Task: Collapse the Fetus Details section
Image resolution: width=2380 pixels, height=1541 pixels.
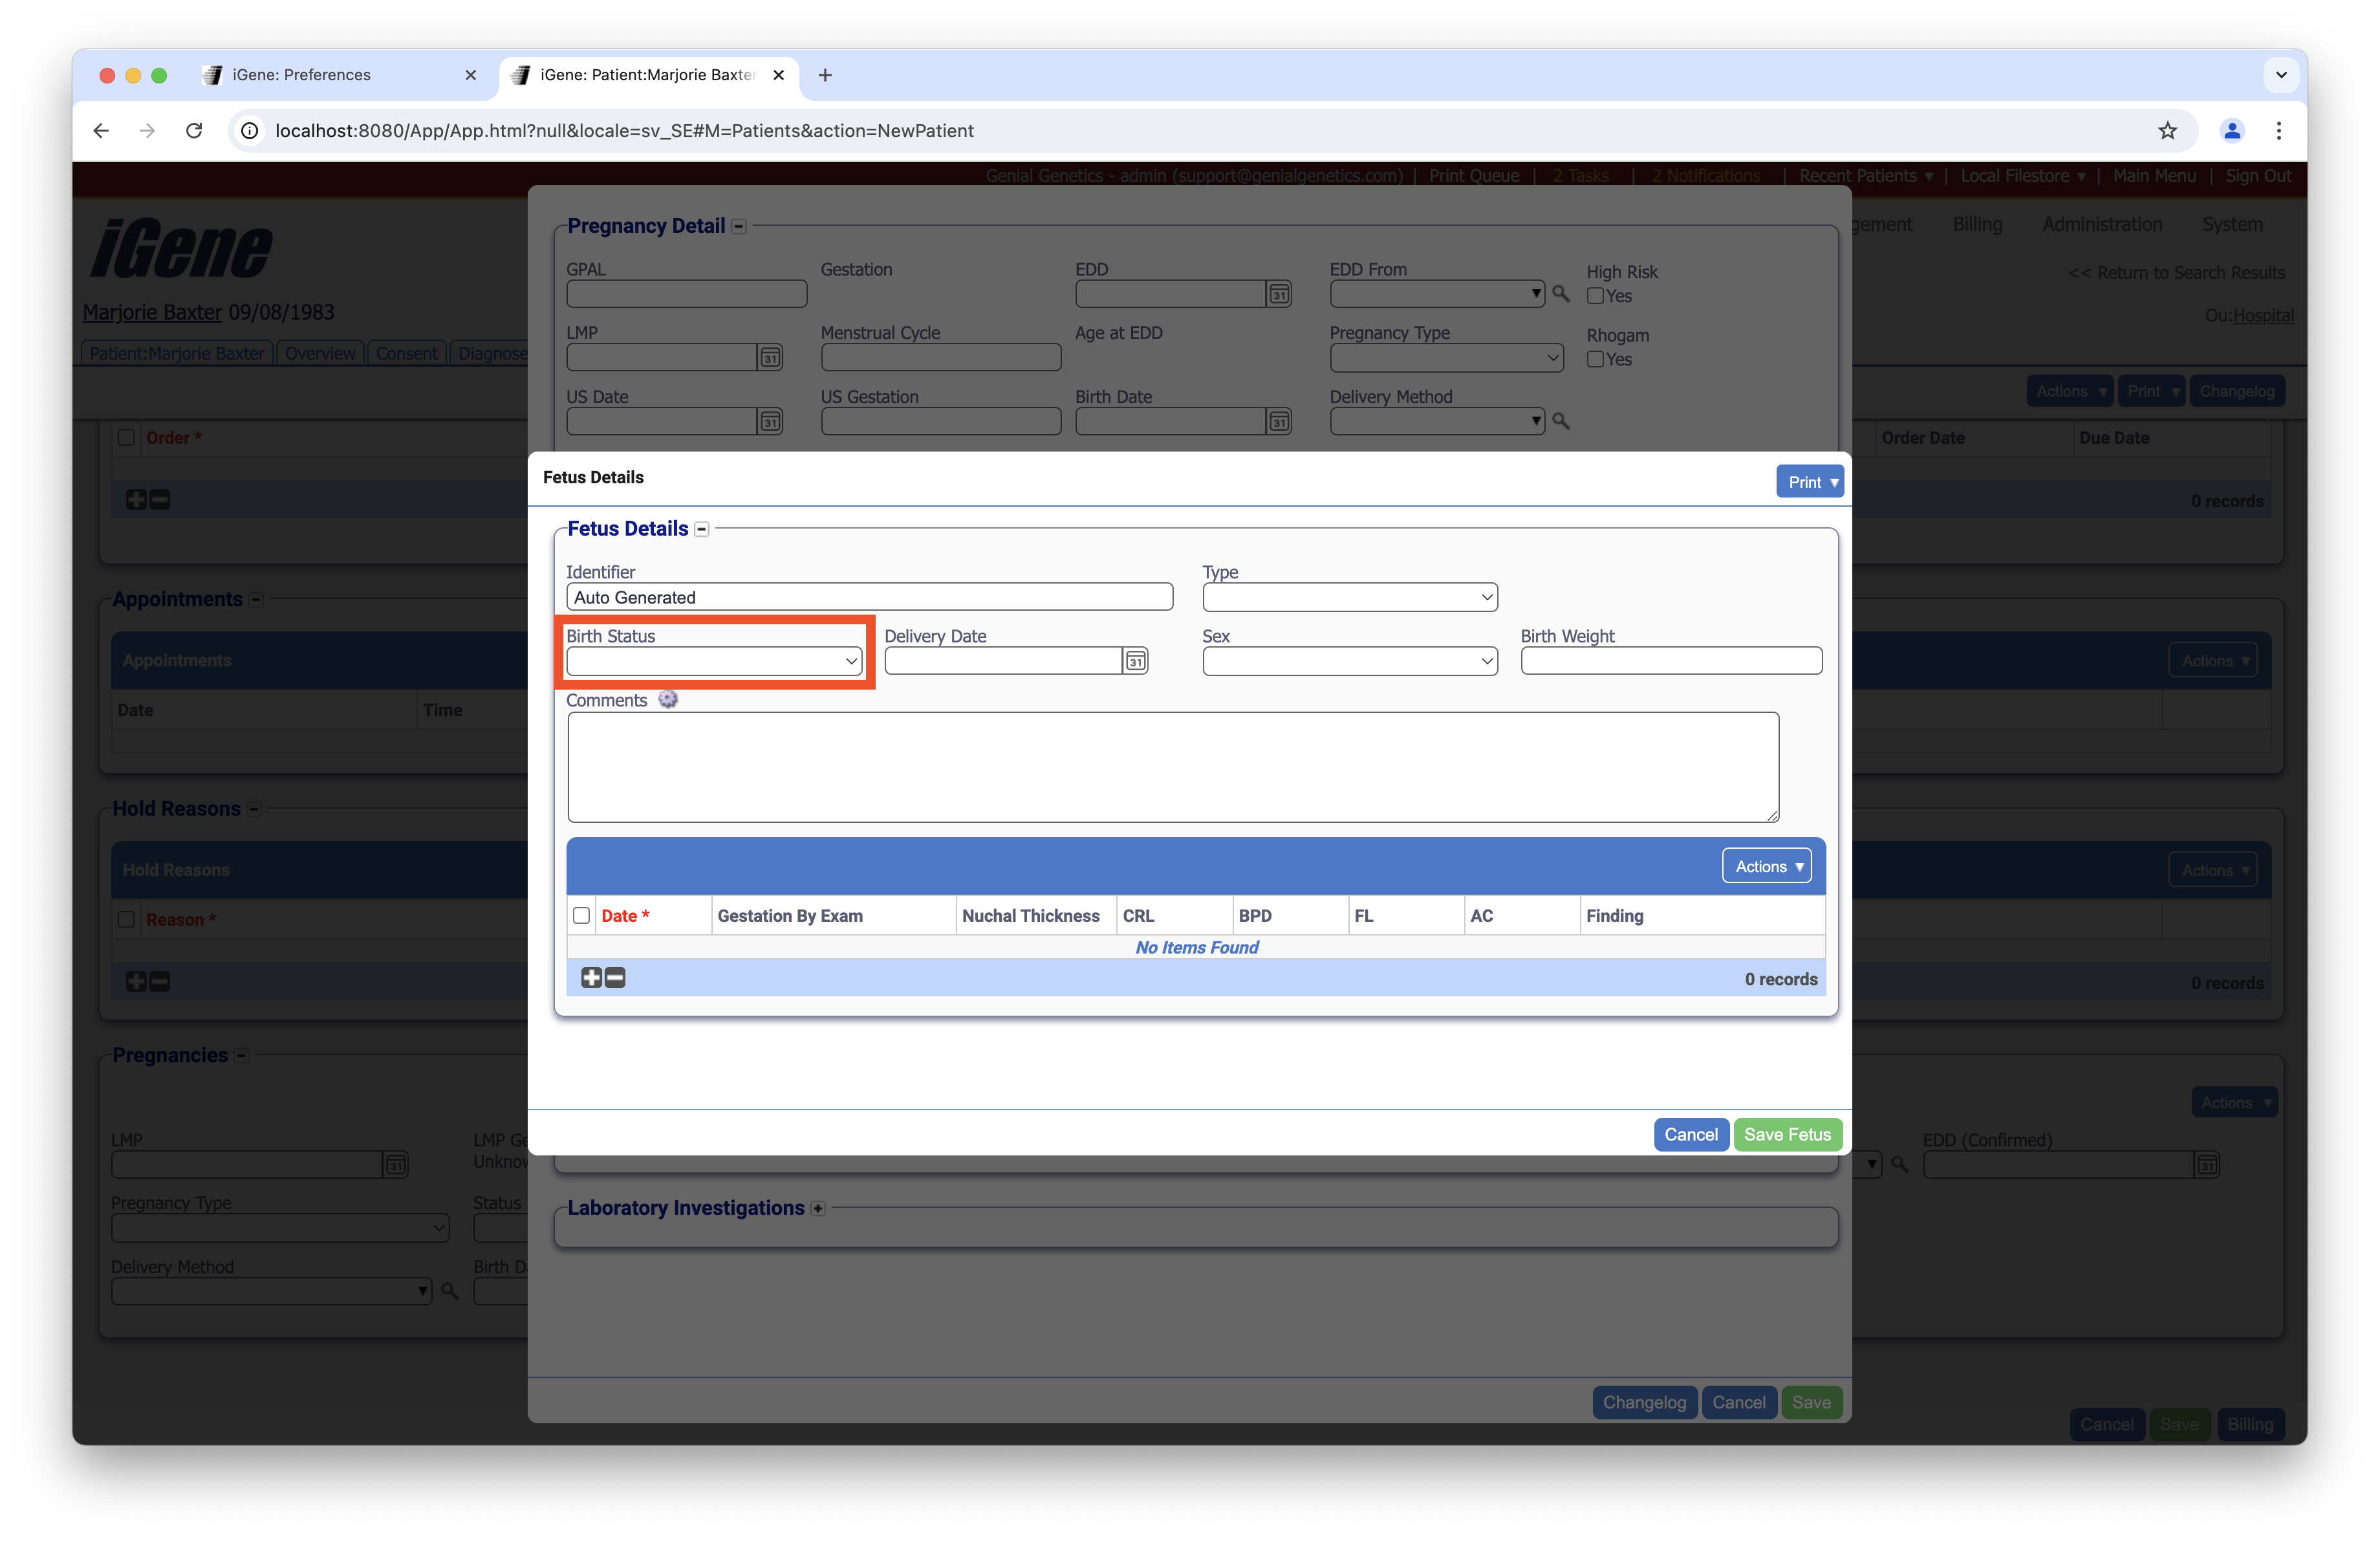Action: 702,530
